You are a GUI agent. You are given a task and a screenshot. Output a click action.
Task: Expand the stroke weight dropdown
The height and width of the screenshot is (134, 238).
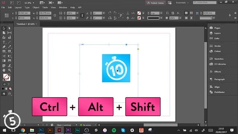161,13
